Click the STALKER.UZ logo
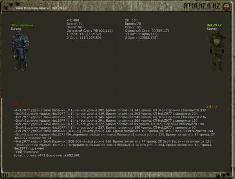Viewport: 235px width, 179px height. coord(208,6)
